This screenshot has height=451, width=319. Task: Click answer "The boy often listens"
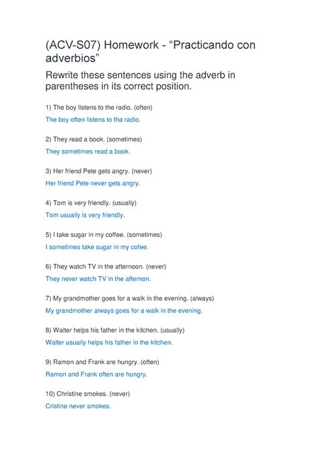[x=93, y=120]
